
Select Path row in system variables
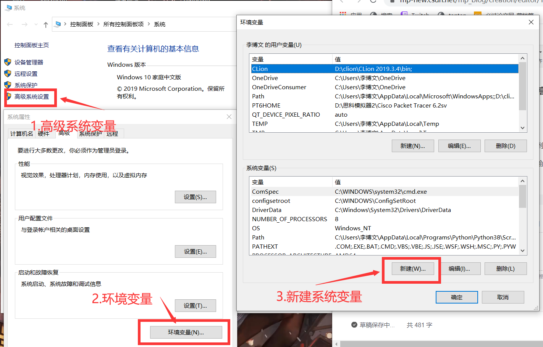[x=385, y=237]
